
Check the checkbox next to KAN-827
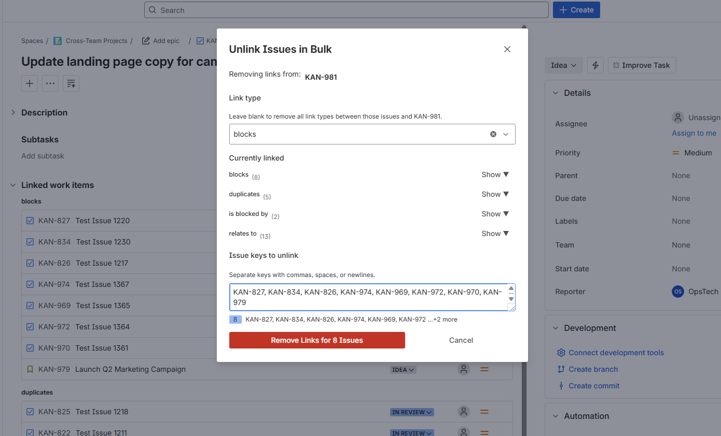(30, 220)
